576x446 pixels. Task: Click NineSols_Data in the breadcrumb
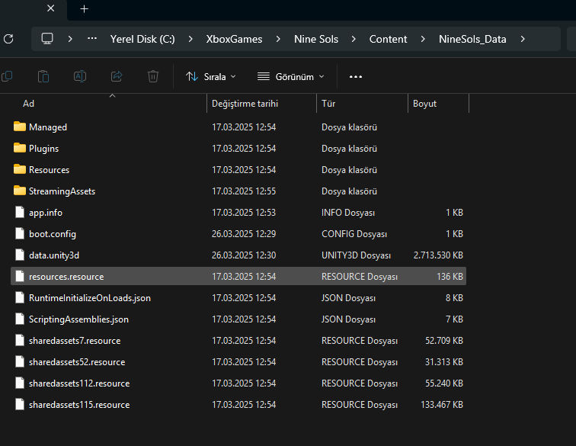(472, 39)
